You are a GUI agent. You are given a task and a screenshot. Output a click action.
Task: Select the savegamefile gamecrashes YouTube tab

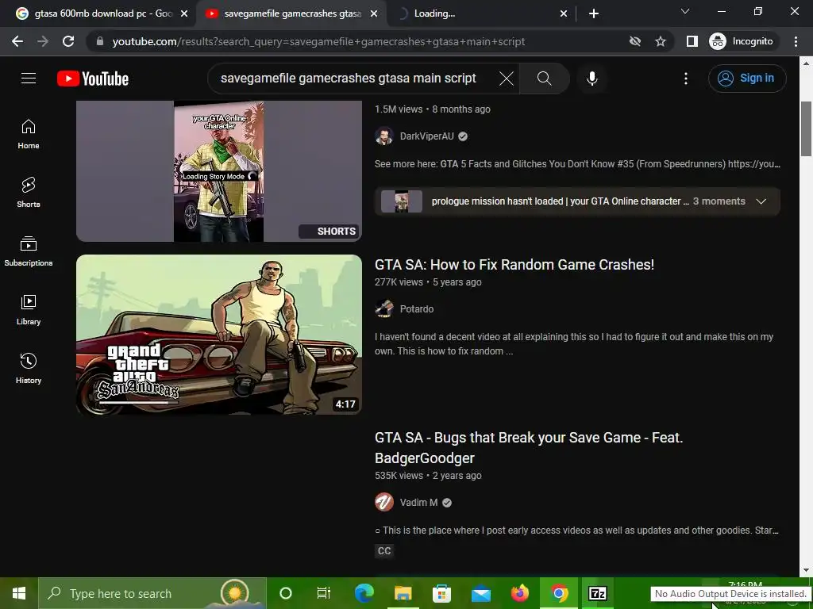coord(291,13)
